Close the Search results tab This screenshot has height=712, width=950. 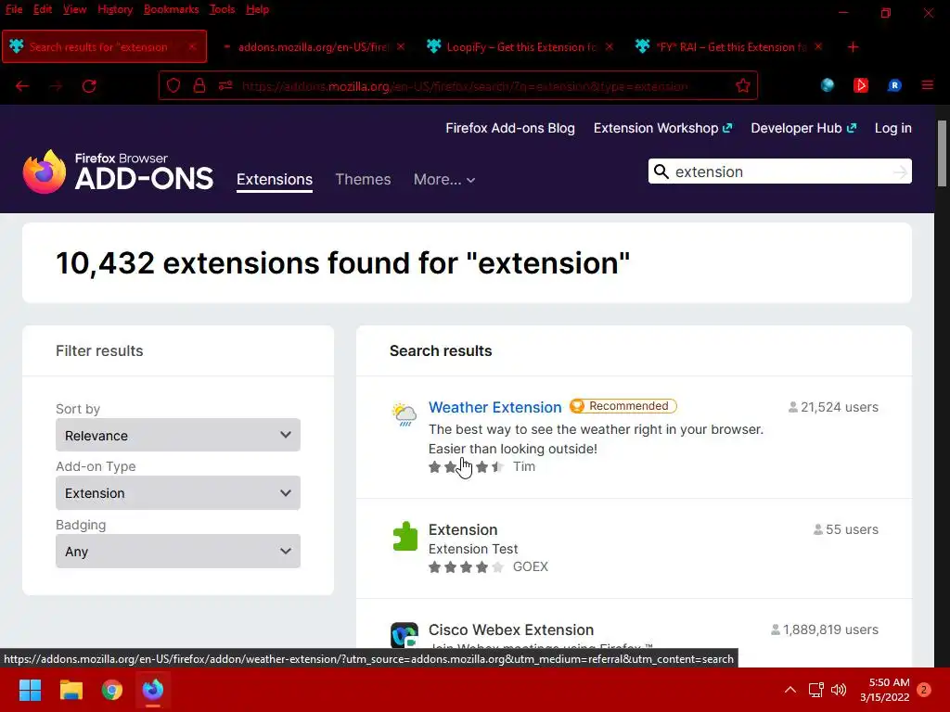(192, 46)
